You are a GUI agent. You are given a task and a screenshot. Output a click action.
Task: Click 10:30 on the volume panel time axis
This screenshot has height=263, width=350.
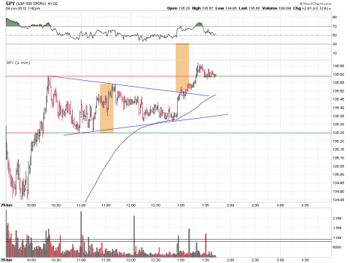pyautogui.click(x=56, y=260)
